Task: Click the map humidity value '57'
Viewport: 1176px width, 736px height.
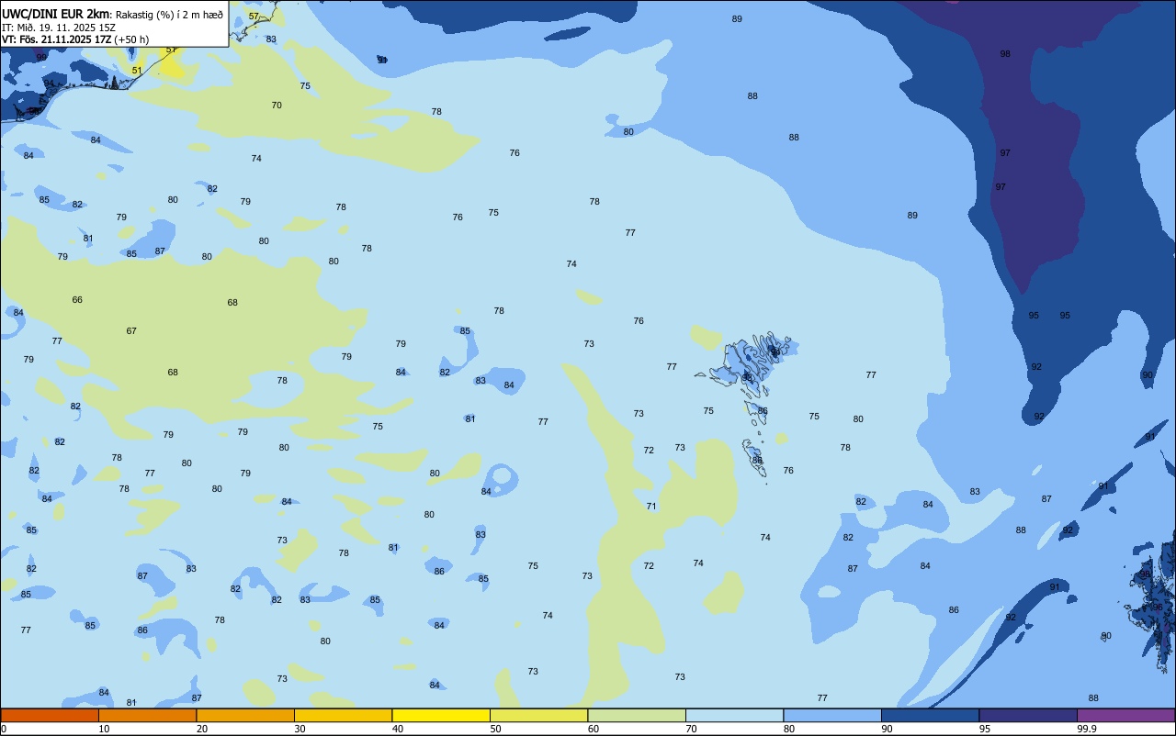Action: pos(254,17)
